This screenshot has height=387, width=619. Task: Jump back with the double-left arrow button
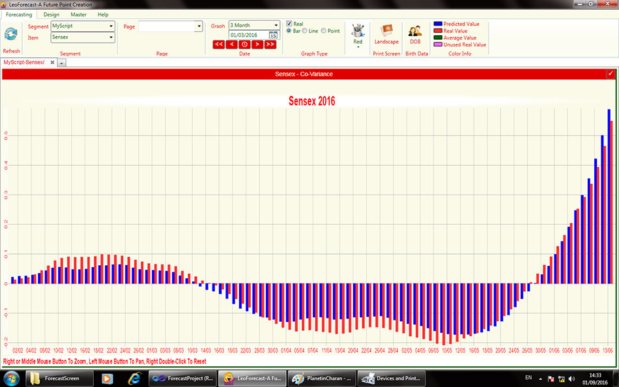[219, 44]
